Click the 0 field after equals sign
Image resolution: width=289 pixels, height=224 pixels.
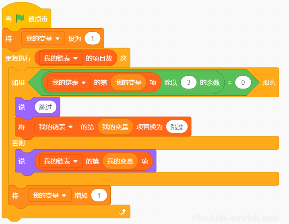coord(243,82)
